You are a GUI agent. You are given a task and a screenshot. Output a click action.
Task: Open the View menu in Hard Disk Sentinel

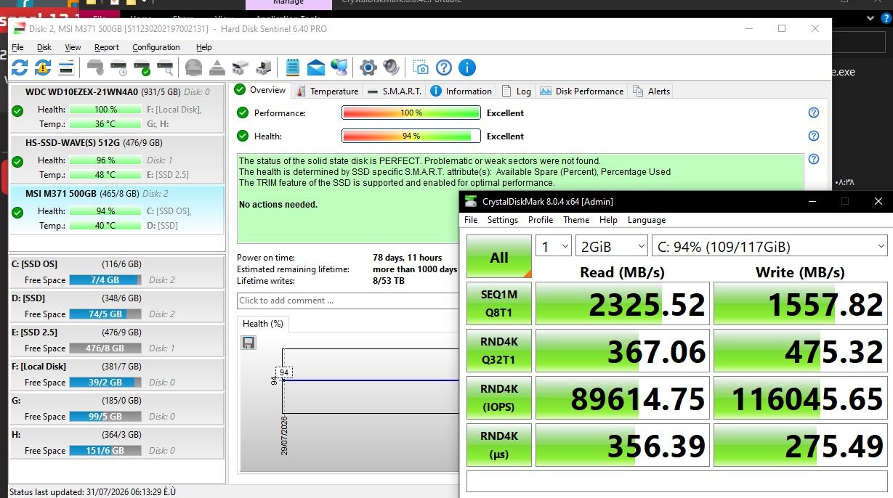coord(73,47)
